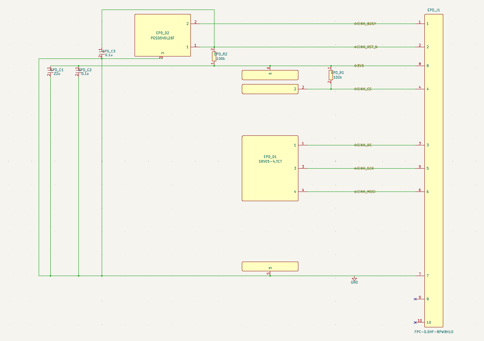Click the EINK_CS net label
The height and width of the screenshot is (341, 484).
click(x=363, y=89)
